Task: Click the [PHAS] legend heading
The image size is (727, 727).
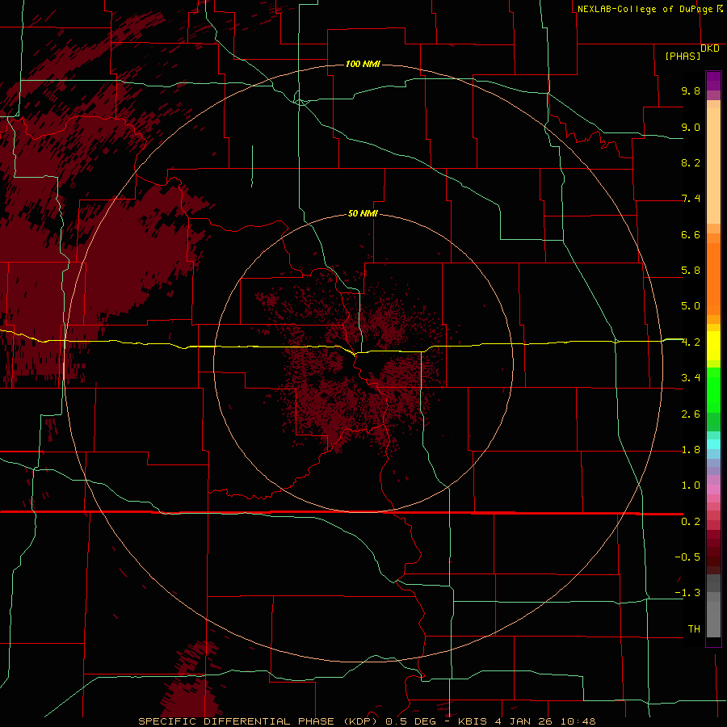Action: coord(683,57)
